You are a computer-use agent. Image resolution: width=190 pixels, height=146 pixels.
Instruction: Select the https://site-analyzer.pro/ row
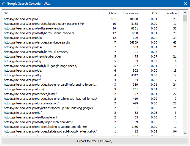(x=90, y=19)
